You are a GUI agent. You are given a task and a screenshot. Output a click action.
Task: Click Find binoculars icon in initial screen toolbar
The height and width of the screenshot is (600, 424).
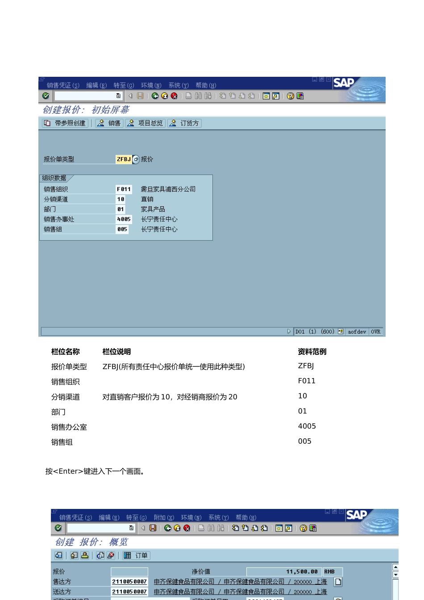point(198,96)
